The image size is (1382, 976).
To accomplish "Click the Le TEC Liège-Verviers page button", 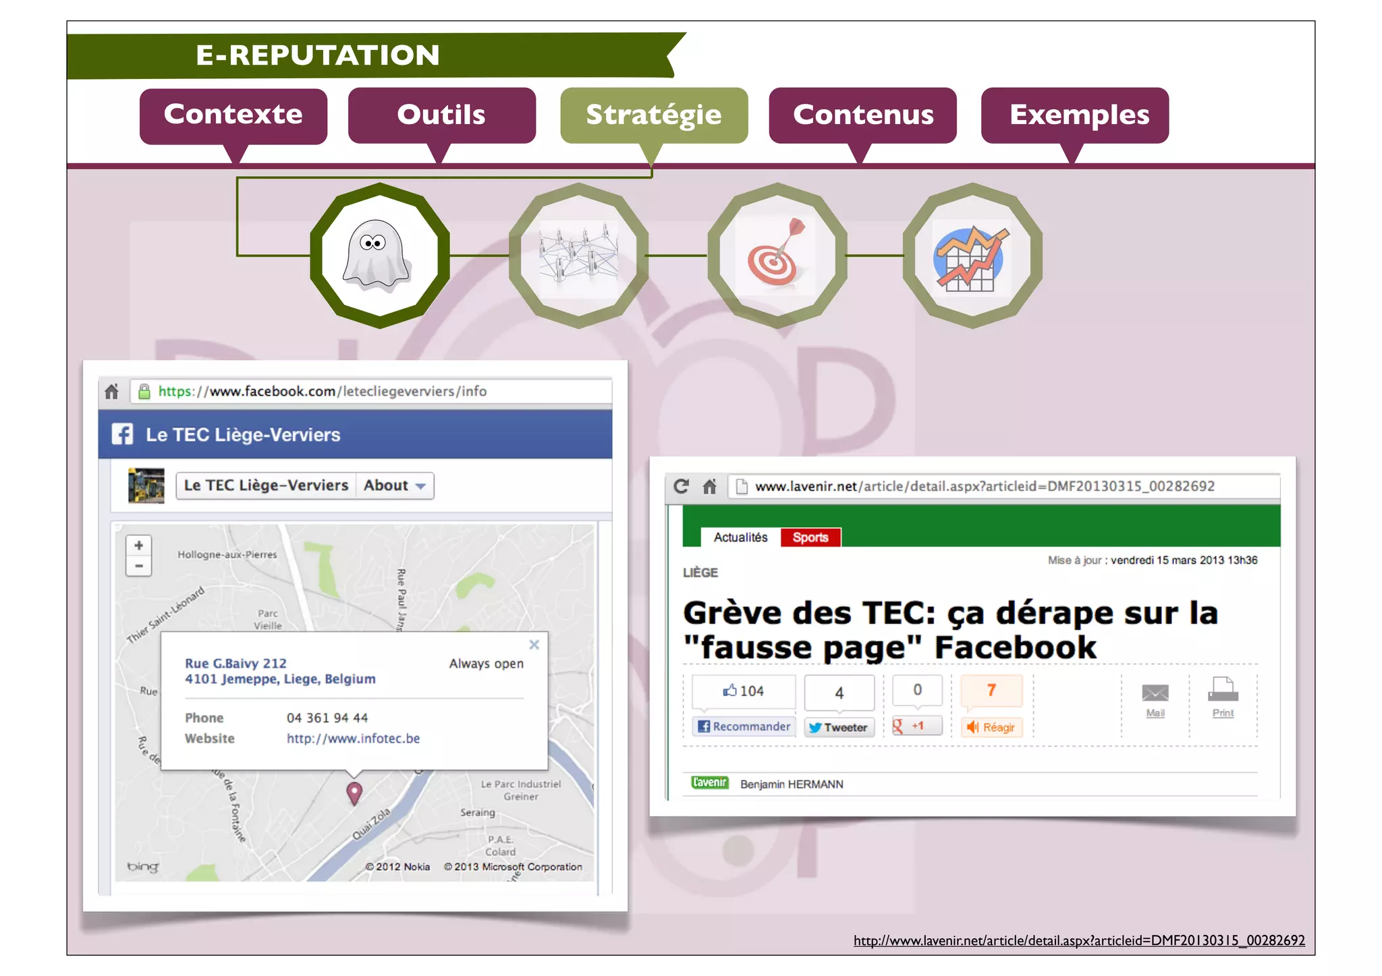I will tap(267, 486).
